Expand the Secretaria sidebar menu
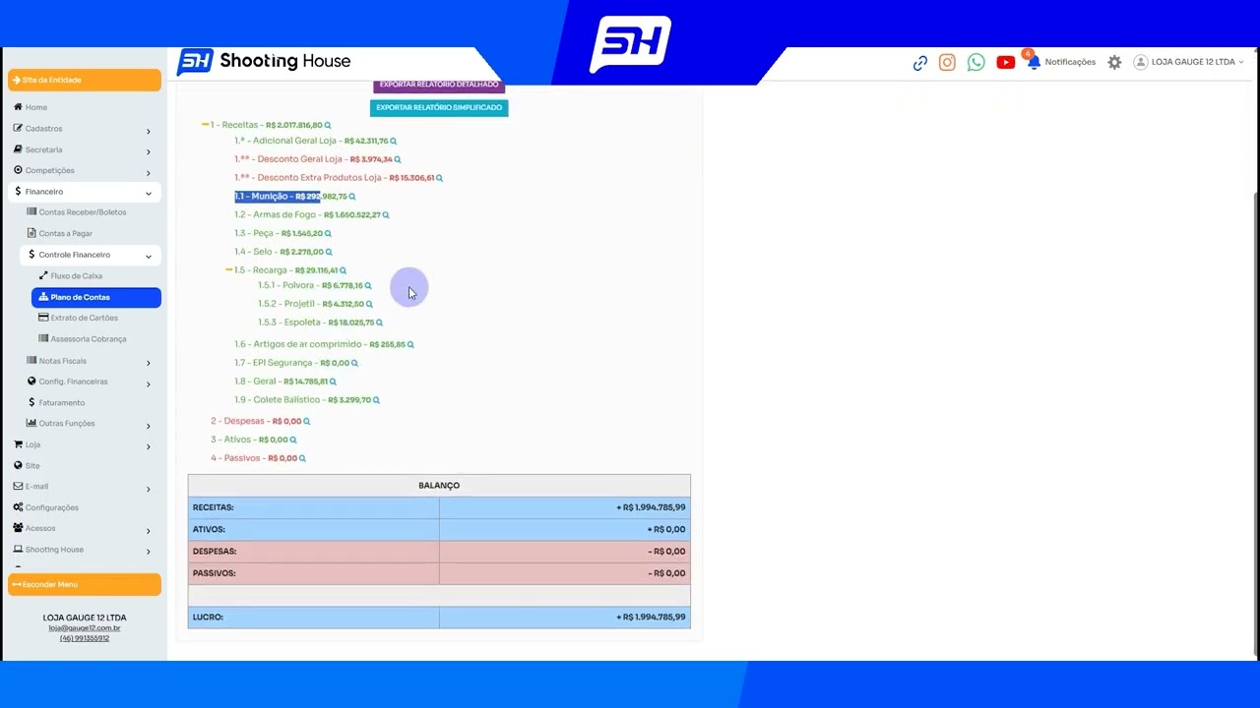 (x=84, y=149)
